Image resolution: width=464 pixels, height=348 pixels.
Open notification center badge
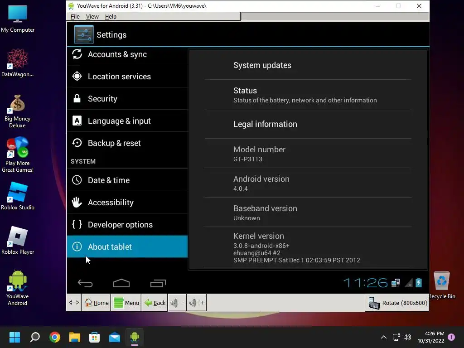click(452, 337)
